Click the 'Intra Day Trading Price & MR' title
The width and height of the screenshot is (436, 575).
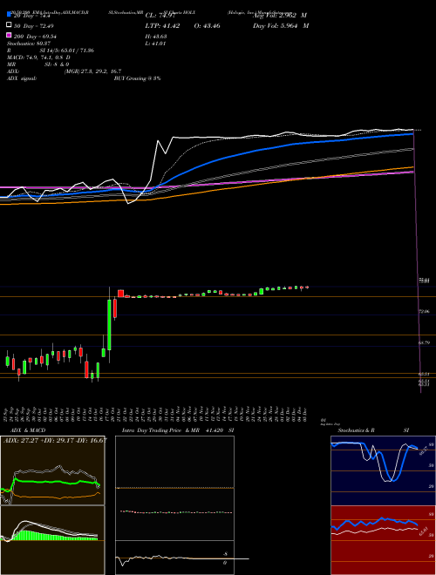click(161, 430)
